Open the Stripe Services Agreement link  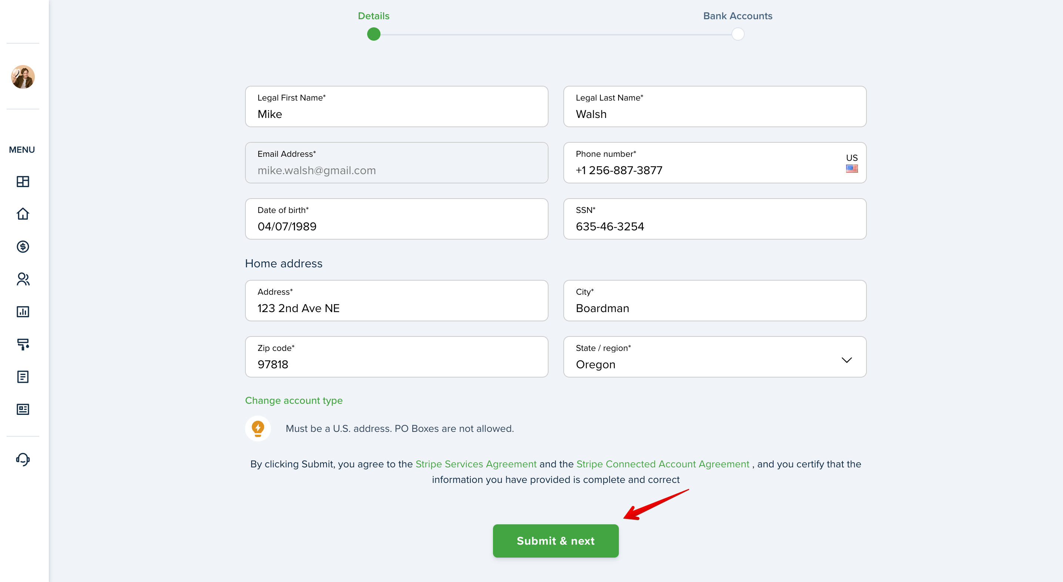pos(476,464)
